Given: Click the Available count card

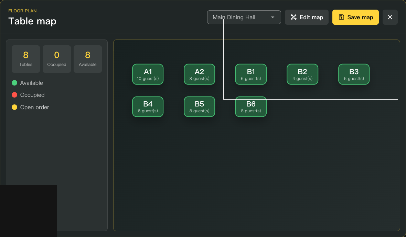Looking at the screenshot, I should point(88,59).
